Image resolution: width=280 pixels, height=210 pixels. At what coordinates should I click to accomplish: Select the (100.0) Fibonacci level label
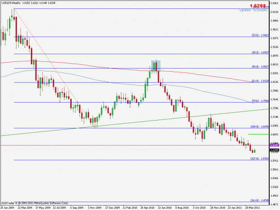coord(260,127)
